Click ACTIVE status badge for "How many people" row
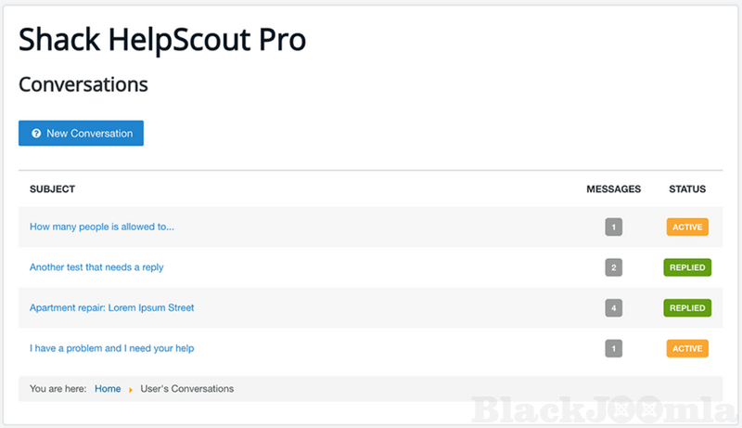This screenshot has width=742, height=428. [x=687, y=227]
